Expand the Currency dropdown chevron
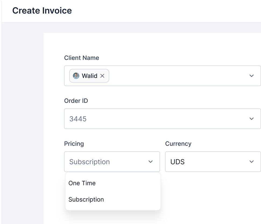The height and width of the screenshot is (224, 261). 252,162
